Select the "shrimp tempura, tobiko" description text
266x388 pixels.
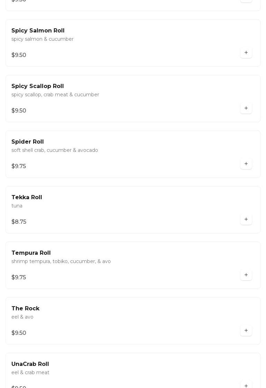tap(61, 261)
